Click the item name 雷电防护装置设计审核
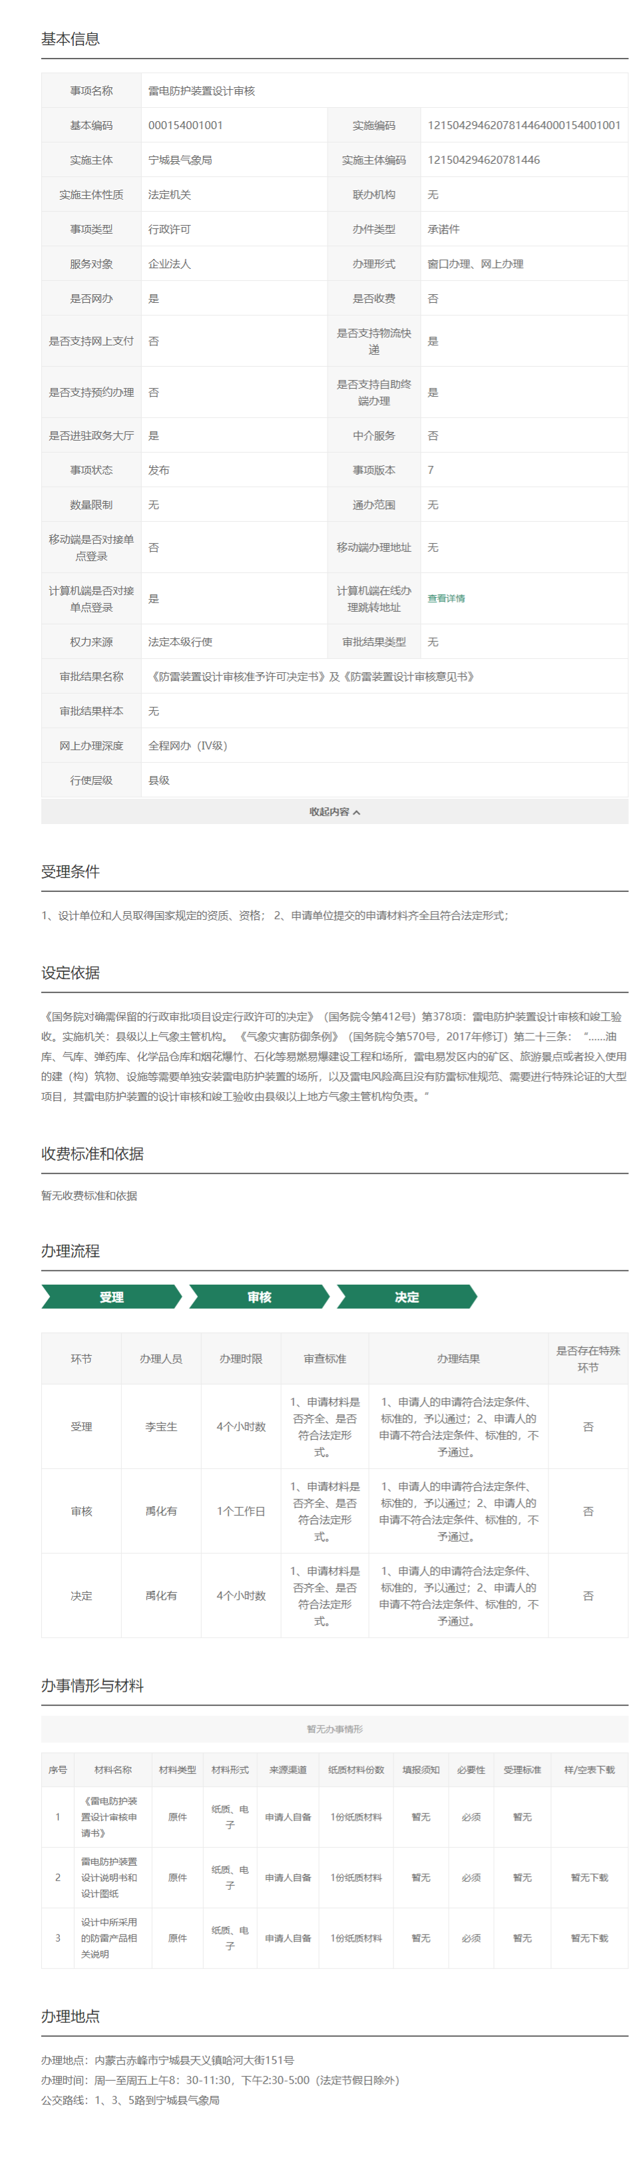The image size is (643, 2158). click(202, 91)
